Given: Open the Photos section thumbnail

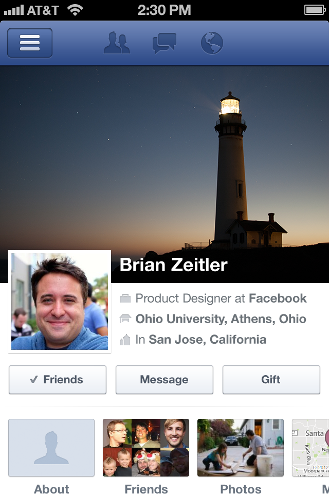Looking at the screenshot, I should 241,448.
